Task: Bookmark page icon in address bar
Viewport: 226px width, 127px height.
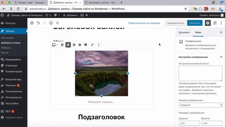Action: point(185,9)
